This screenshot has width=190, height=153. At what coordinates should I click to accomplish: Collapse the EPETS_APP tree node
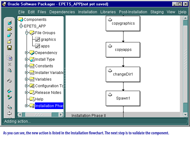21,26
